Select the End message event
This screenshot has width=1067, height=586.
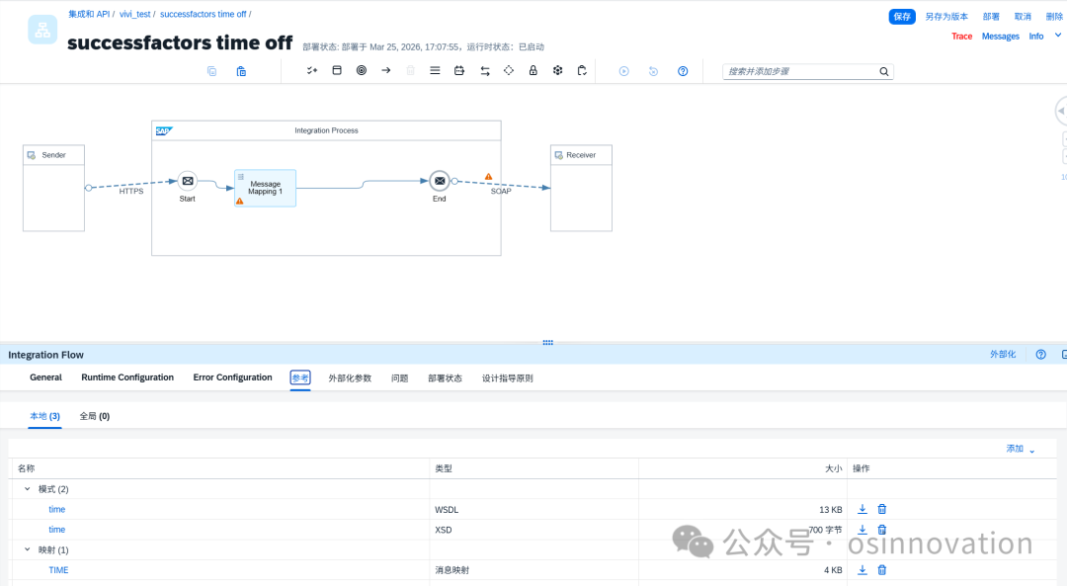coord(440,181)
